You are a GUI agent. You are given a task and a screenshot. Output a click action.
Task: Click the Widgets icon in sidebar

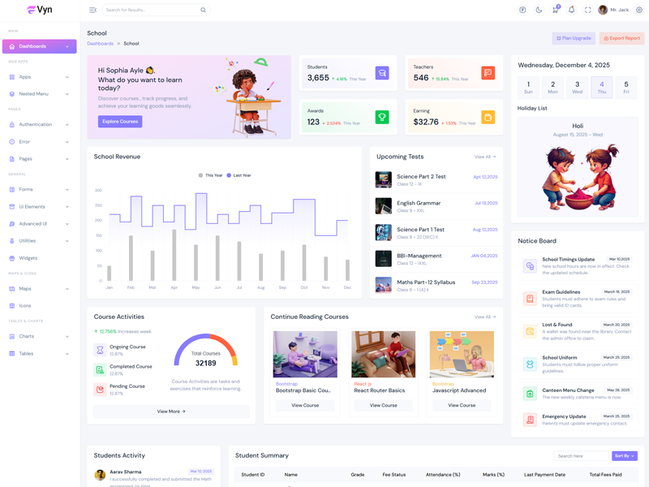[12, 258]
